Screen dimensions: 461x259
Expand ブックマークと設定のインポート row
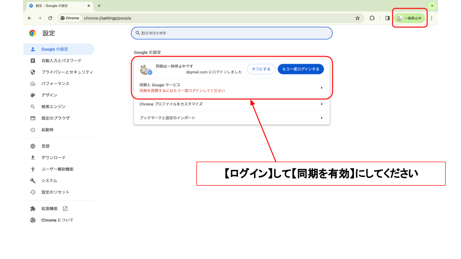point(231,118)
